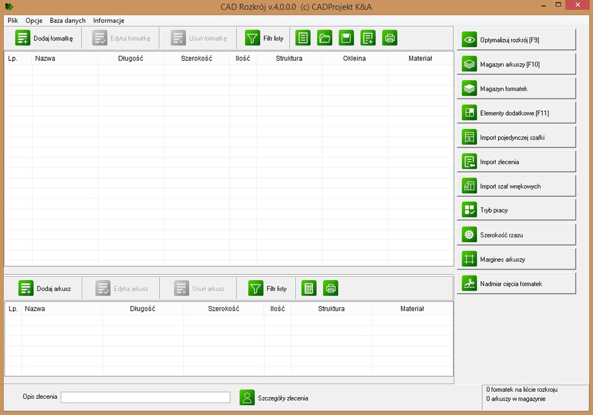
Task: Click the save diskette icon in top toolbar
Action: click(x=346, y=38)
